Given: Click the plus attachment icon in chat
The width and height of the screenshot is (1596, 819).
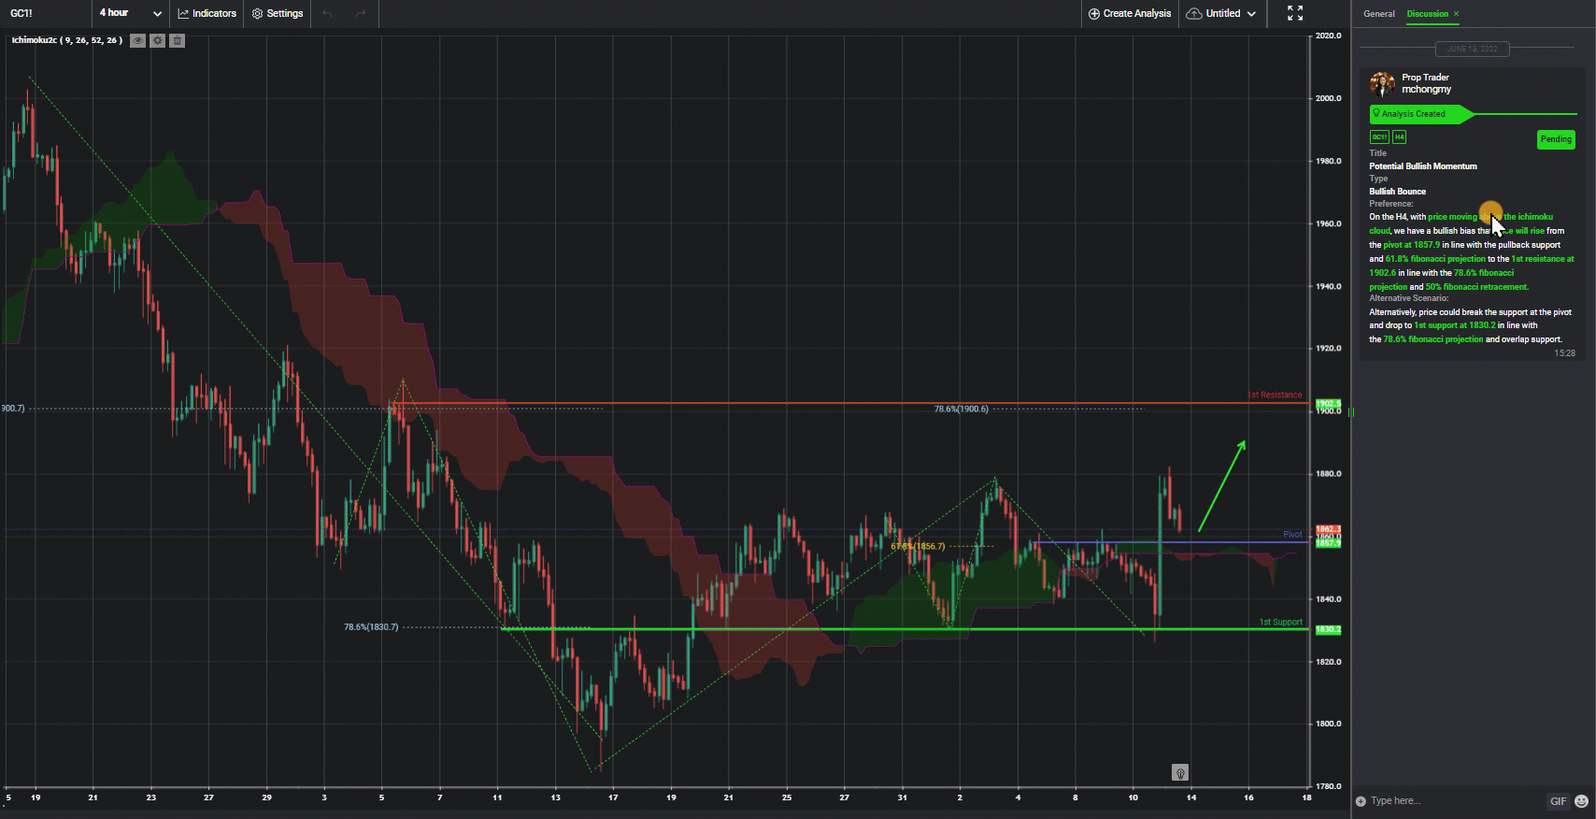Looking at the screenshot, I should (x=1361, y=801).
